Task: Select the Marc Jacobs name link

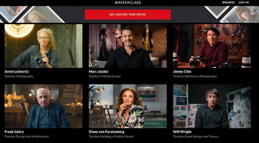Action: 98,72
